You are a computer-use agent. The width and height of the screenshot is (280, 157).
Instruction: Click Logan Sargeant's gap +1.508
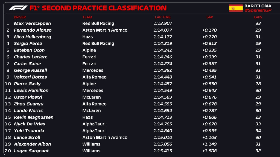pos(209,151)
